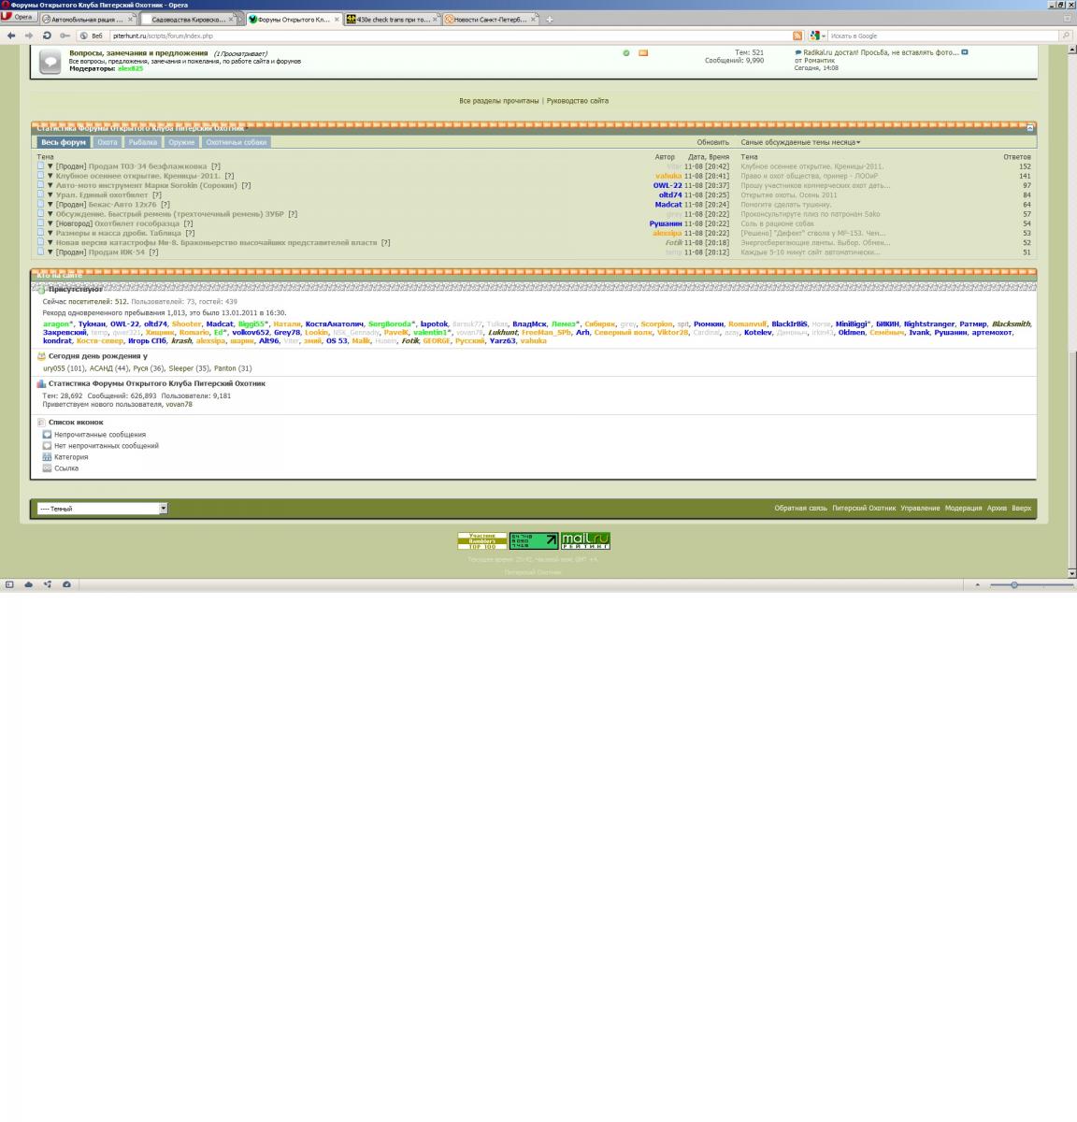The width and height of the screenshot is (1077, 1122).
Task: Click the RSS feed icon in address bar
Action: tap(797, 36)
